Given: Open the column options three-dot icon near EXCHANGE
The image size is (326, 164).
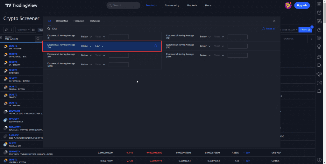Looking at the screenshot, I should 311,39.
